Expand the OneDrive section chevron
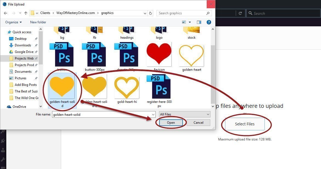This screenshot has height=169, width=321. click(41, 106)
